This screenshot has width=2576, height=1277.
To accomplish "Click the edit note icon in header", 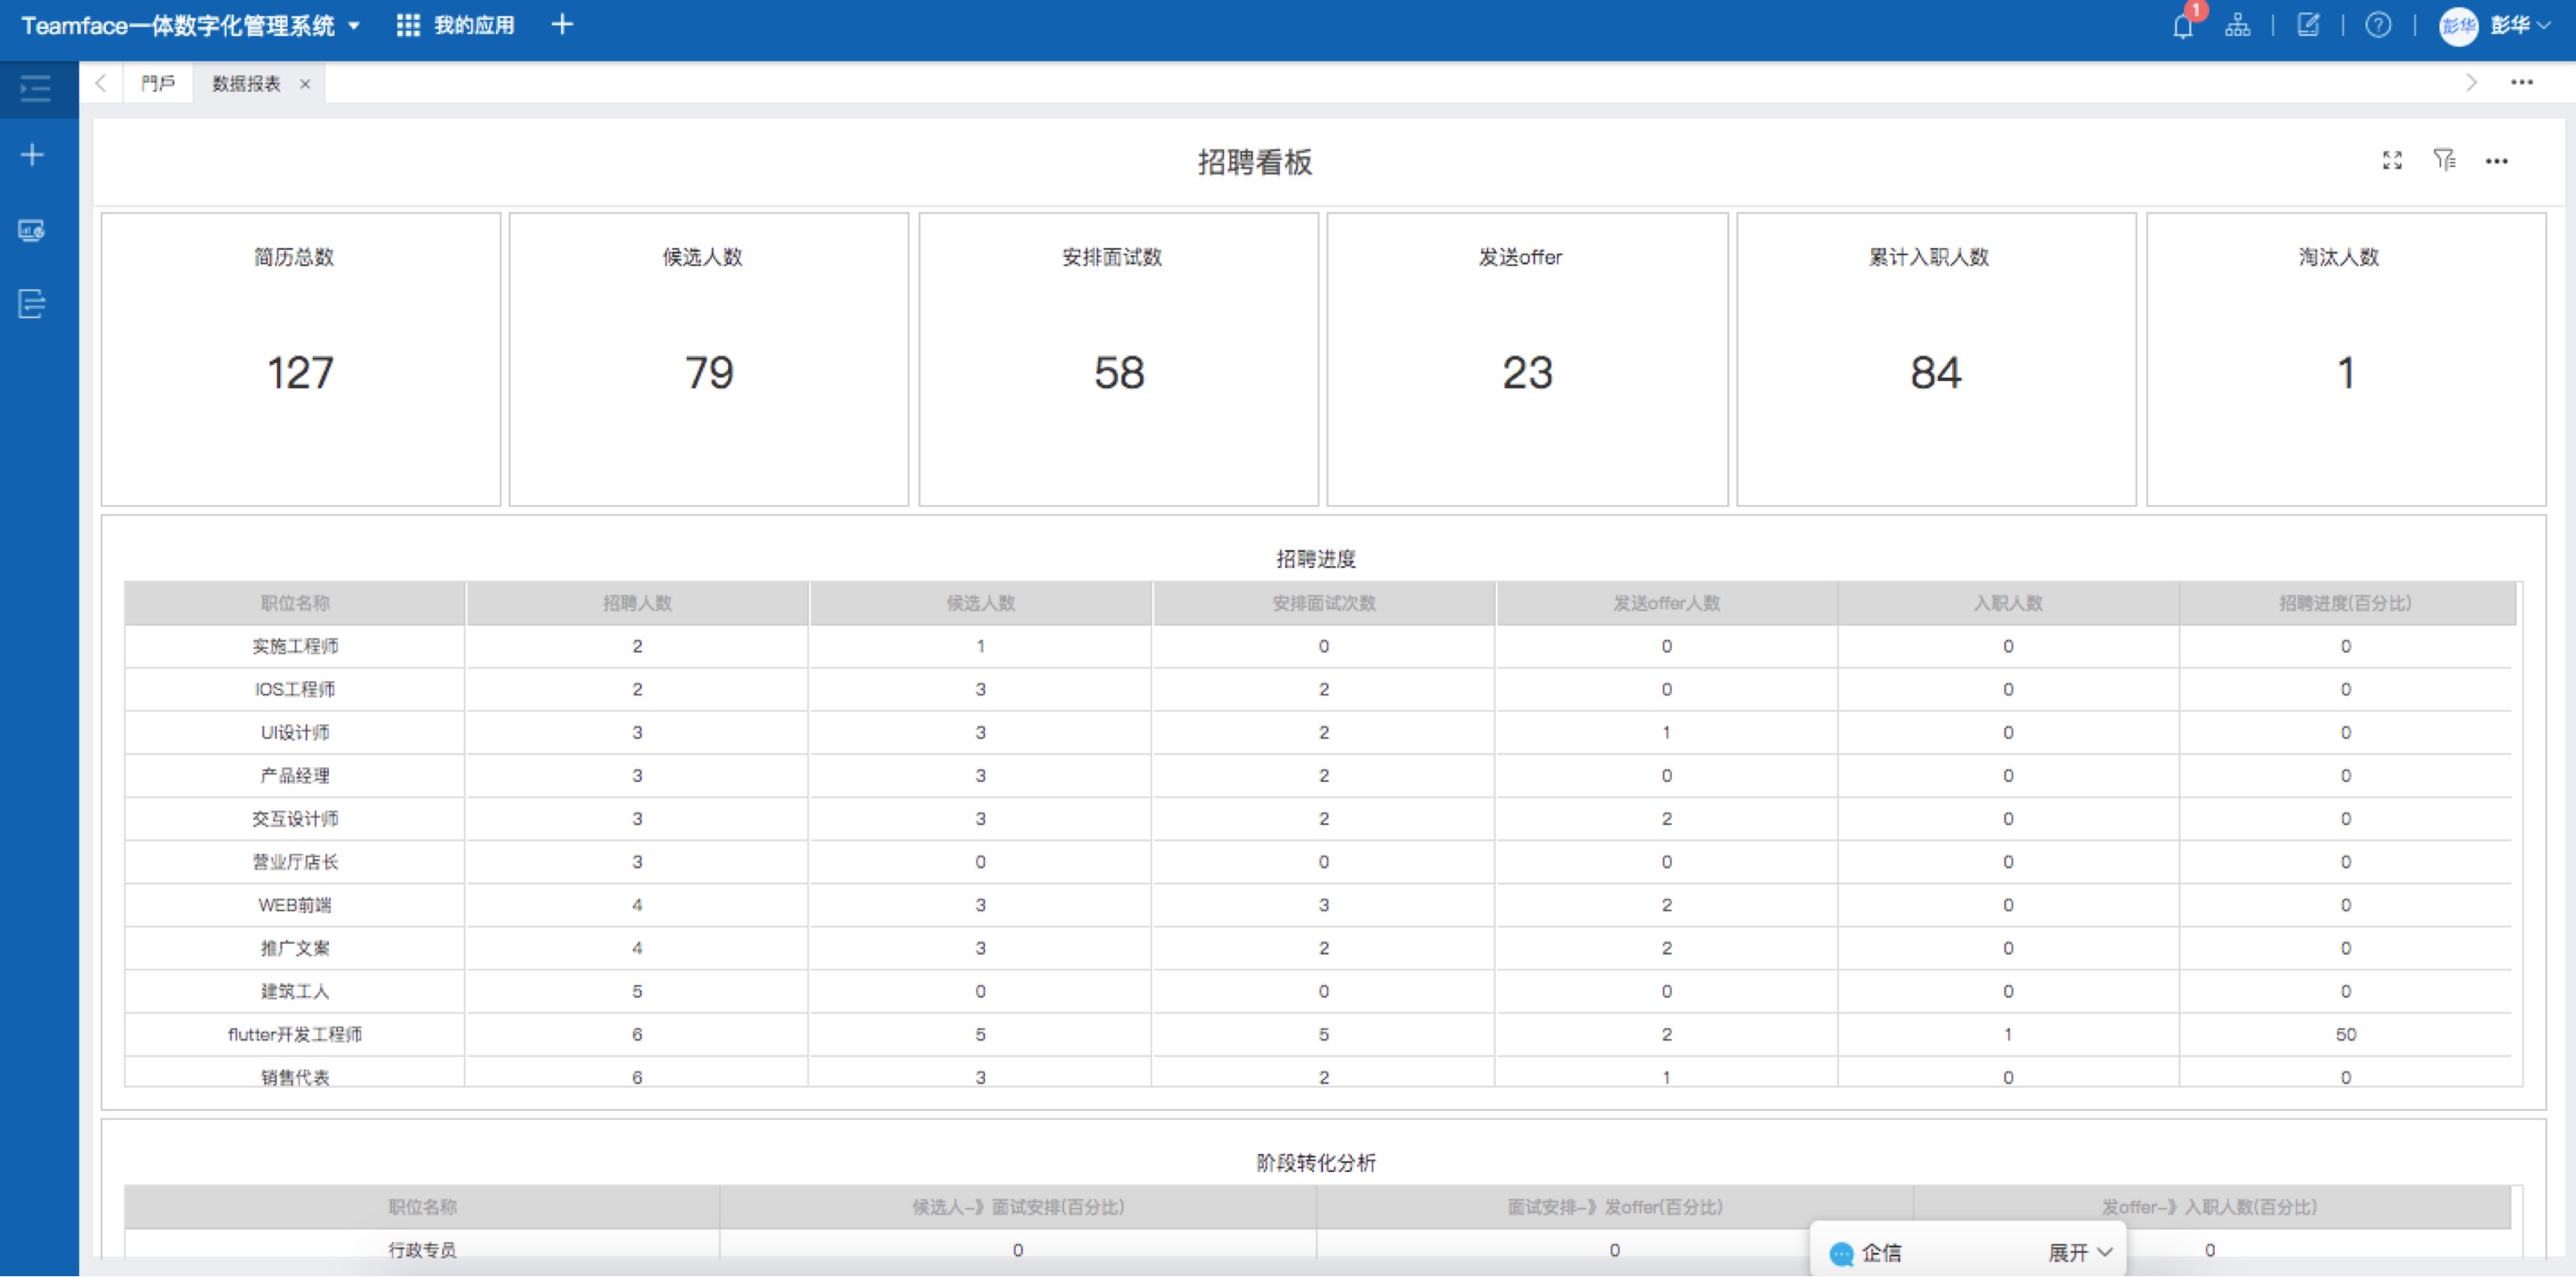I will [x=2308, y=25].
